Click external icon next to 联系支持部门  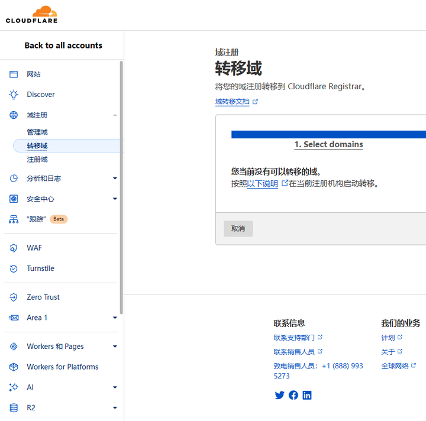[320, 337]
